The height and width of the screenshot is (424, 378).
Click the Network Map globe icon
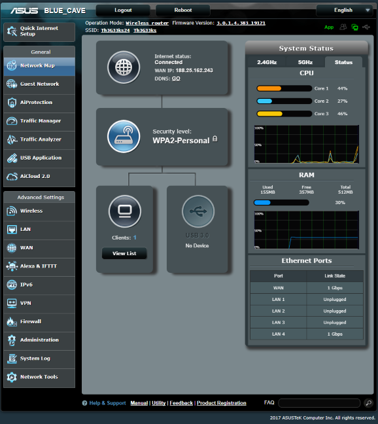[x=12, y=65]
